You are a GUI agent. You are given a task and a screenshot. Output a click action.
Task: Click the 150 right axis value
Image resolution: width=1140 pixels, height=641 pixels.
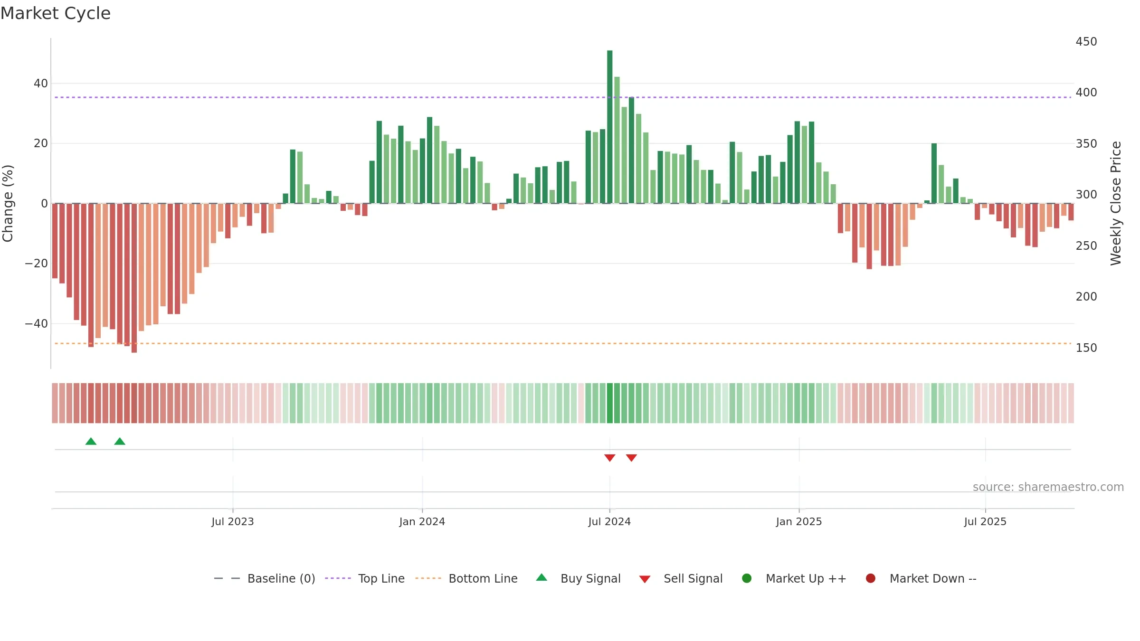pyautogui.click(x=1086, y=348)
